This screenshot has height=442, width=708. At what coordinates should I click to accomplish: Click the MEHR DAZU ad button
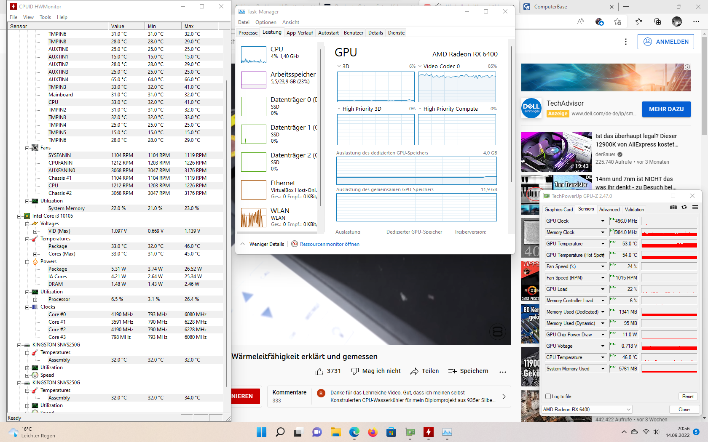(666, 109)
